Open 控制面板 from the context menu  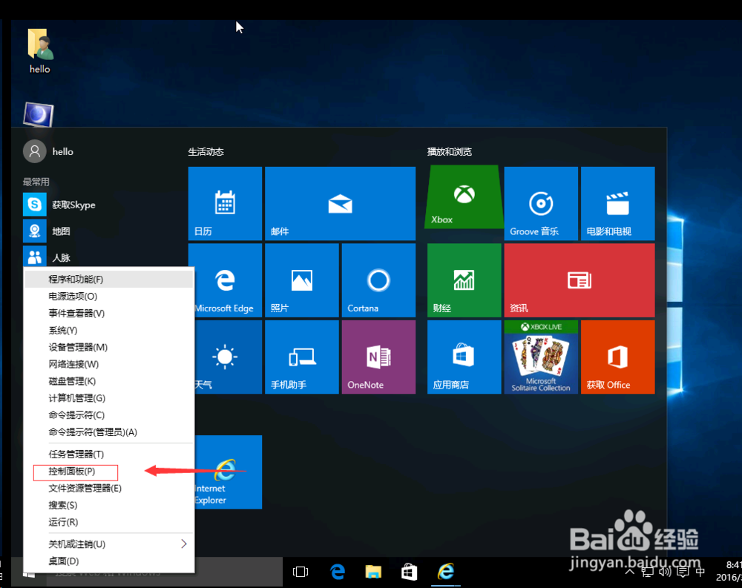click(x=75, y=472)
